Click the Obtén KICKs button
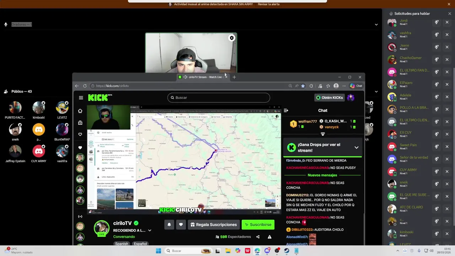Screen dimensions: 455x256 330,97
